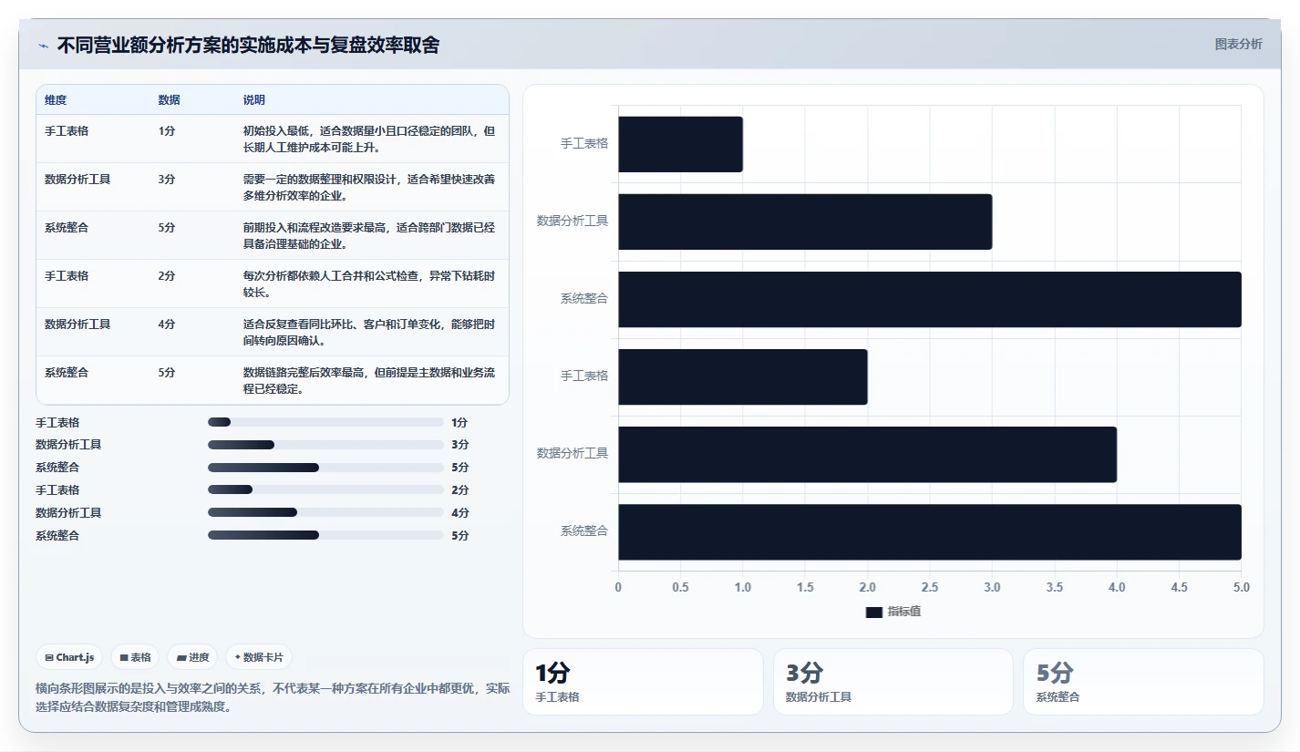This screenshot has width=1300, height=752.
Task: Select the description starting 需要一定的数据整理
Action: [x=369, y=187]
